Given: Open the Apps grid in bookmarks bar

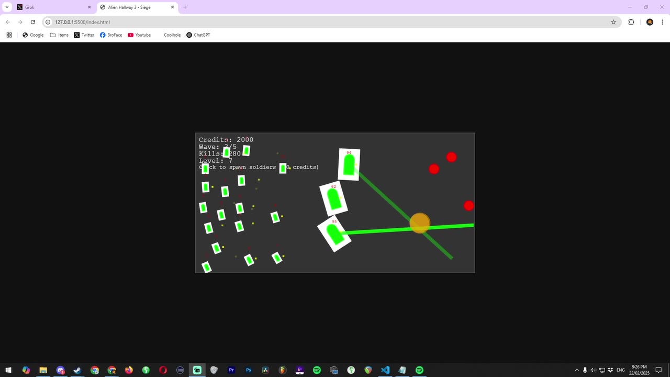Looking at the screenshot, I should pyautogui.click(x=9, y=35).
